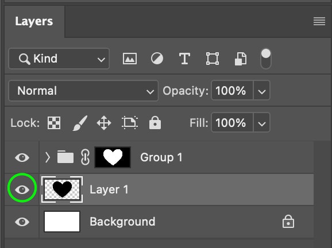
Task: Filter for adjustment layers icon
Action: [x=157, y=59]
